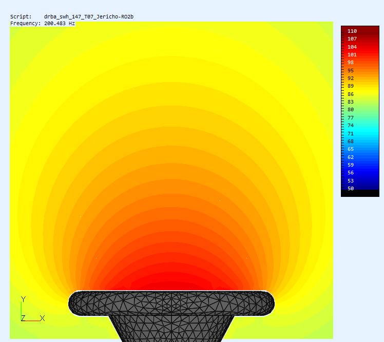This screenshot has height=342, width=384.
Task: Select legend value 77
Action: (351, 118)
